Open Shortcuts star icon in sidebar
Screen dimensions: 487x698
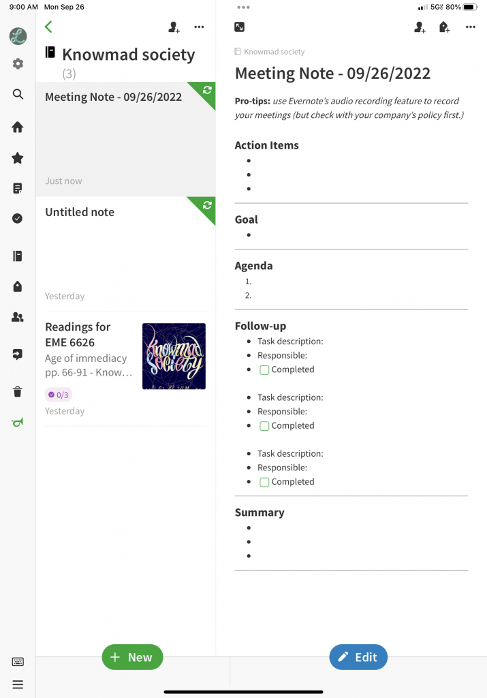coord(18,157)
